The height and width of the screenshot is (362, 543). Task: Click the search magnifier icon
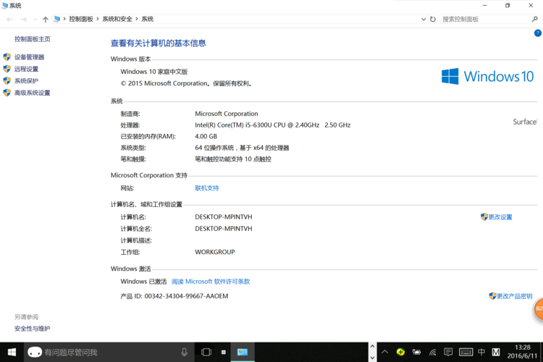point(535,20)
